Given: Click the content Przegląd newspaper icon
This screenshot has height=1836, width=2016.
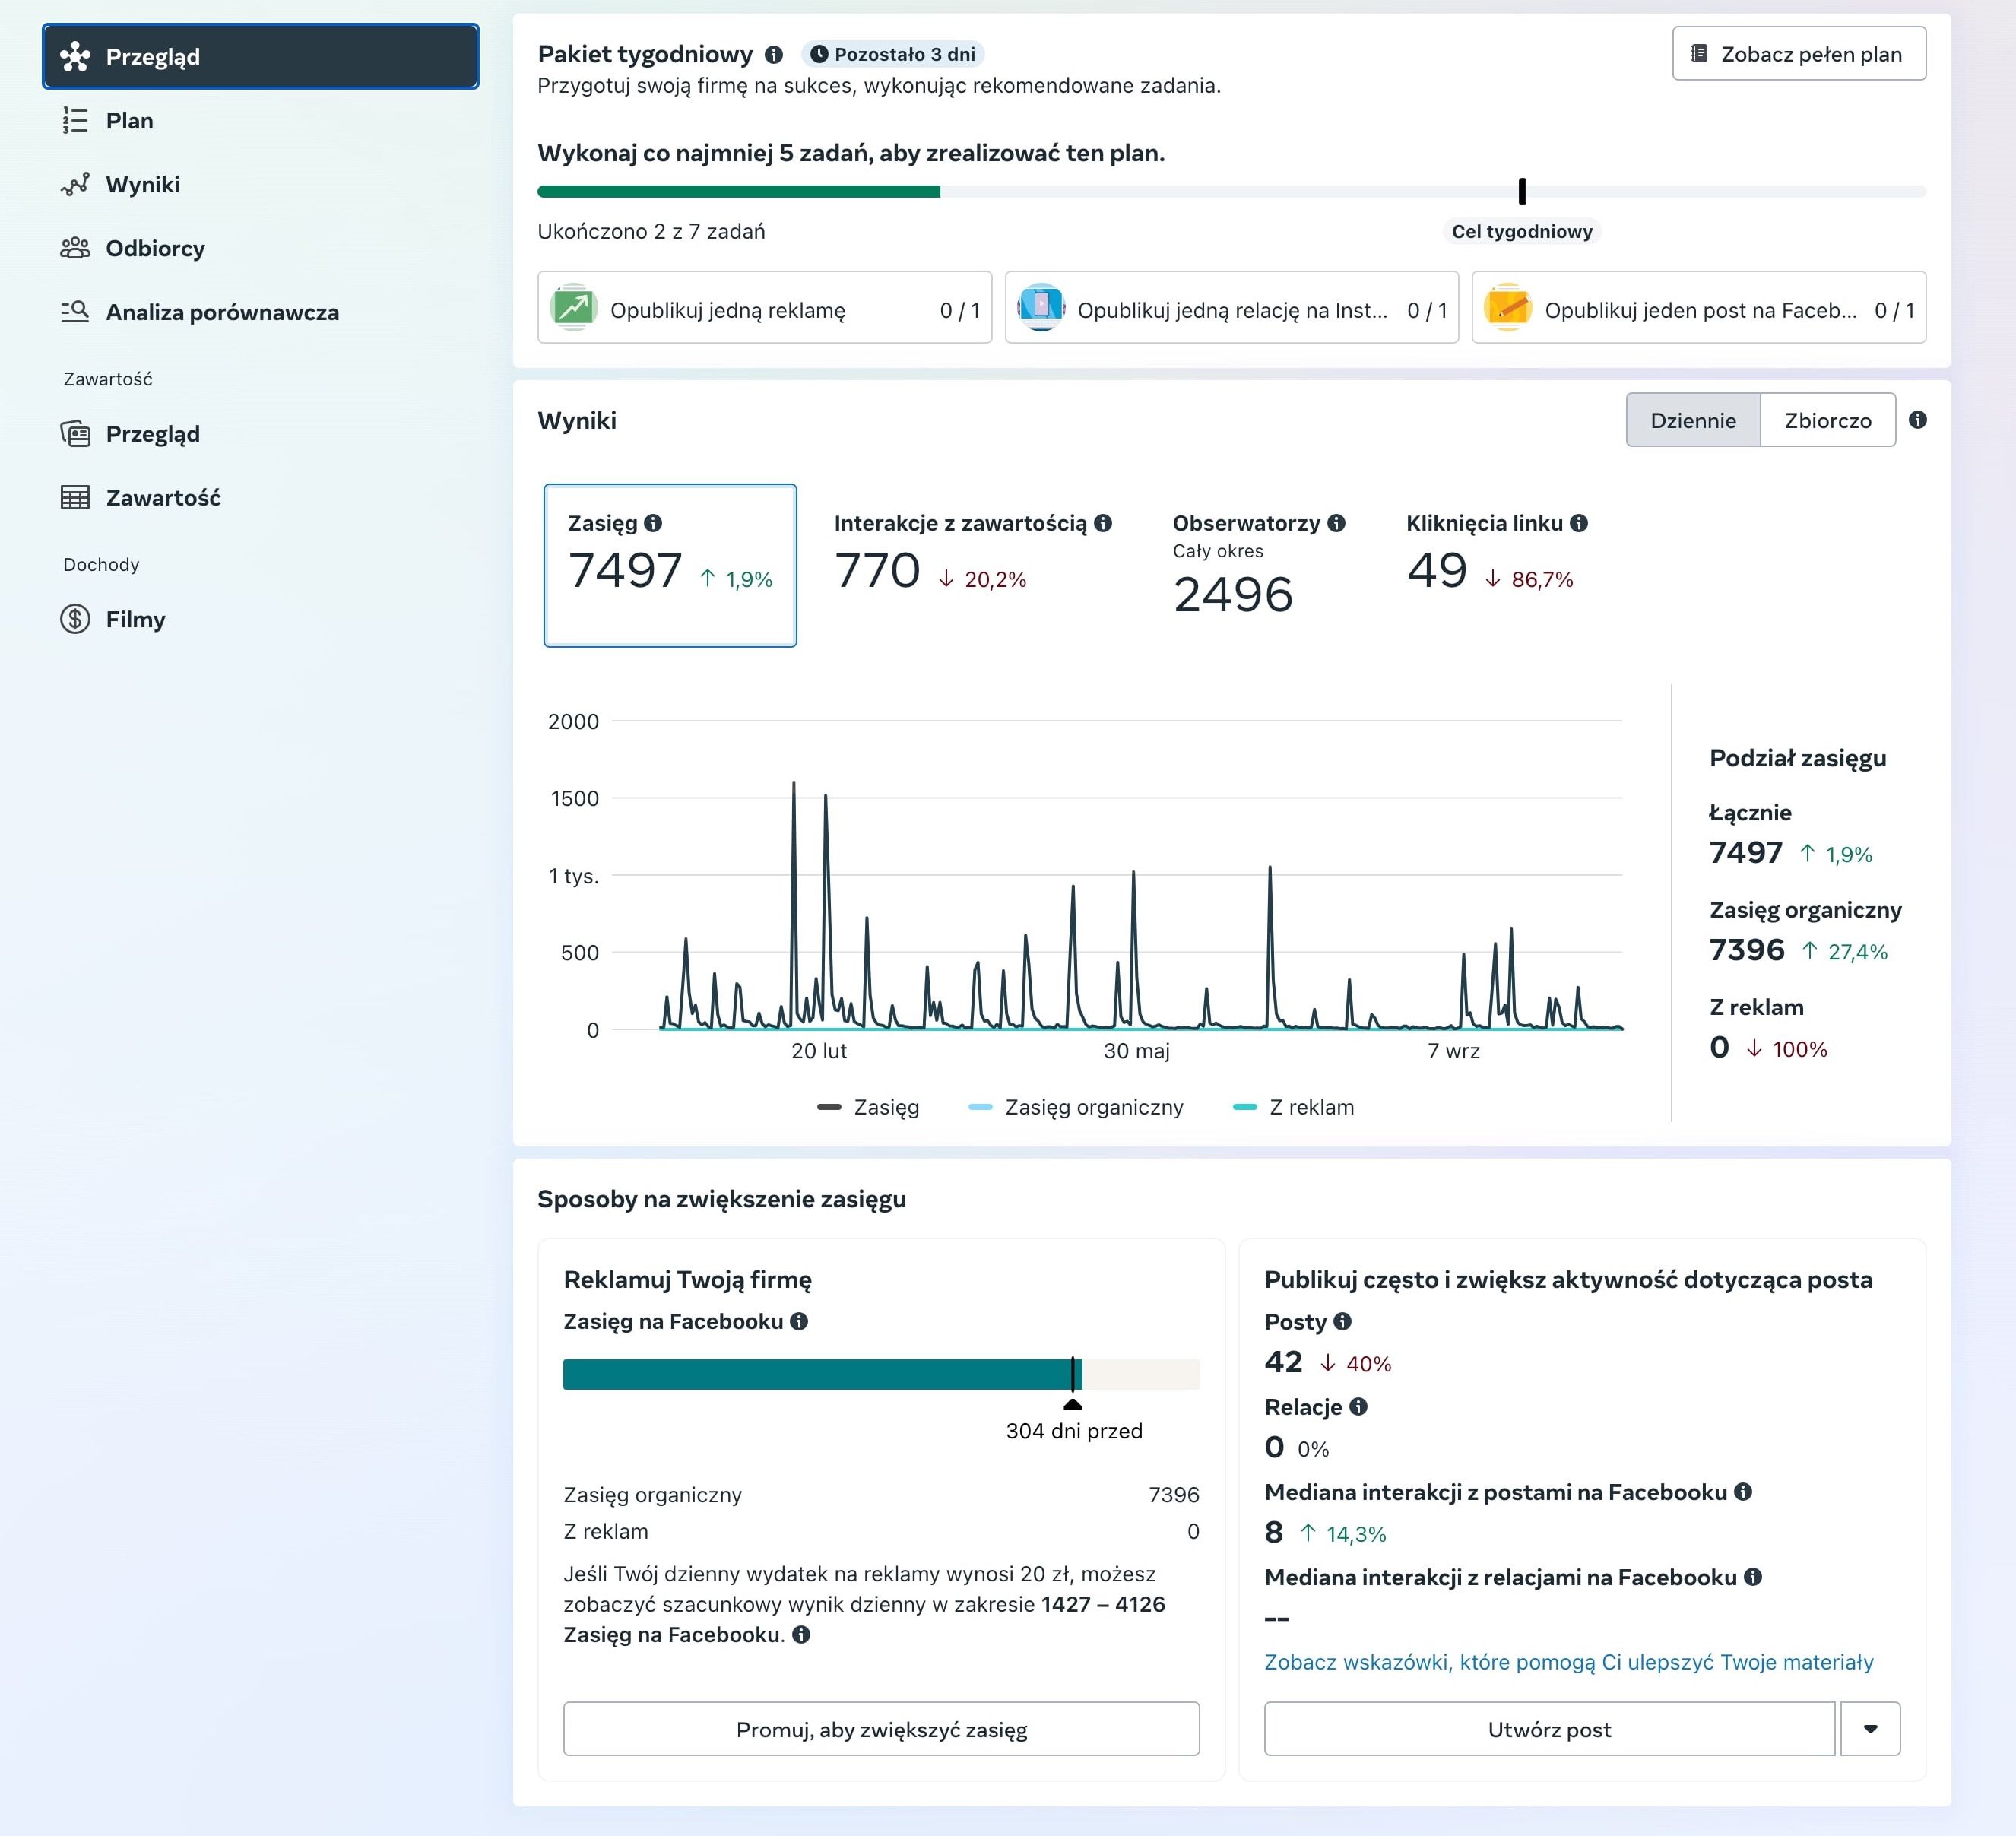Looking at the screenshot, I should (75, 434).
